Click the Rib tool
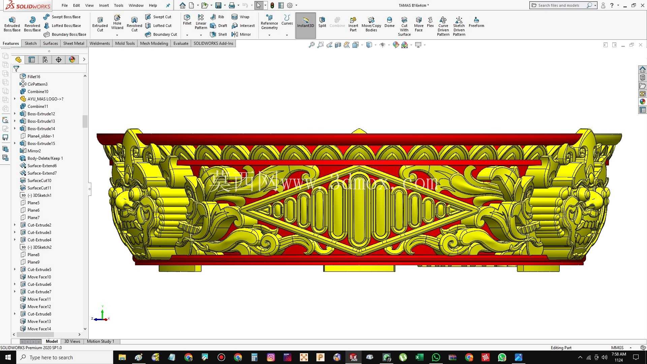Viewport: 647px width, 364px height. tap(217, 17)
